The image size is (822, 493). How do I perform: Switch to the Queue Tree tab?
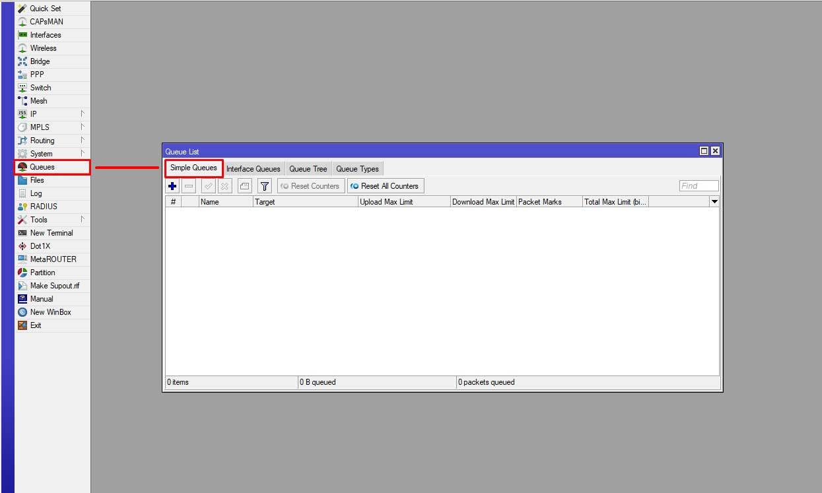click(x=308, y=168)
